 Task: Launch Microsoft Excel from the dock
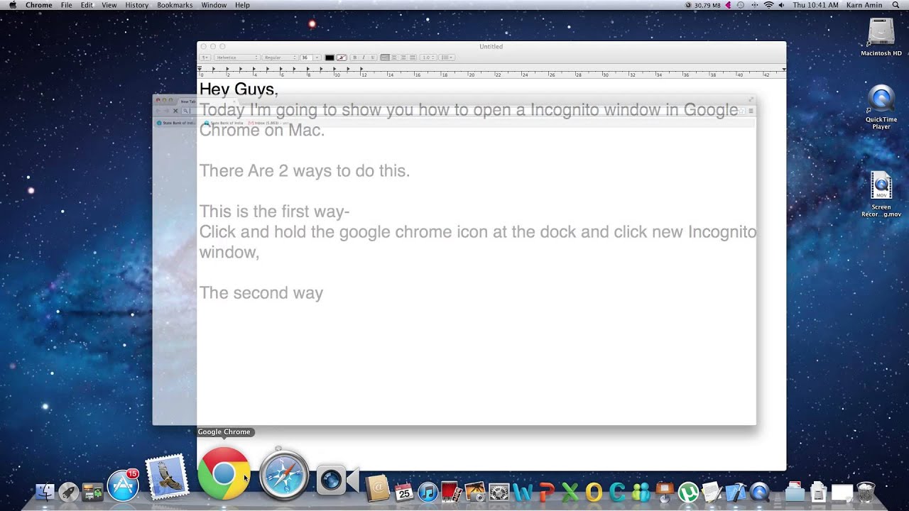[x=570, y=492]
